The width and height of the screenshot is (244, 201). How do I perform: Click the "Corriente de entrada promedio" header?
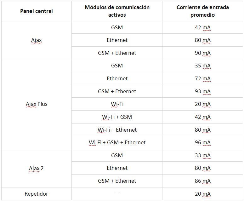pyautogui.click(x=202, y=11)
